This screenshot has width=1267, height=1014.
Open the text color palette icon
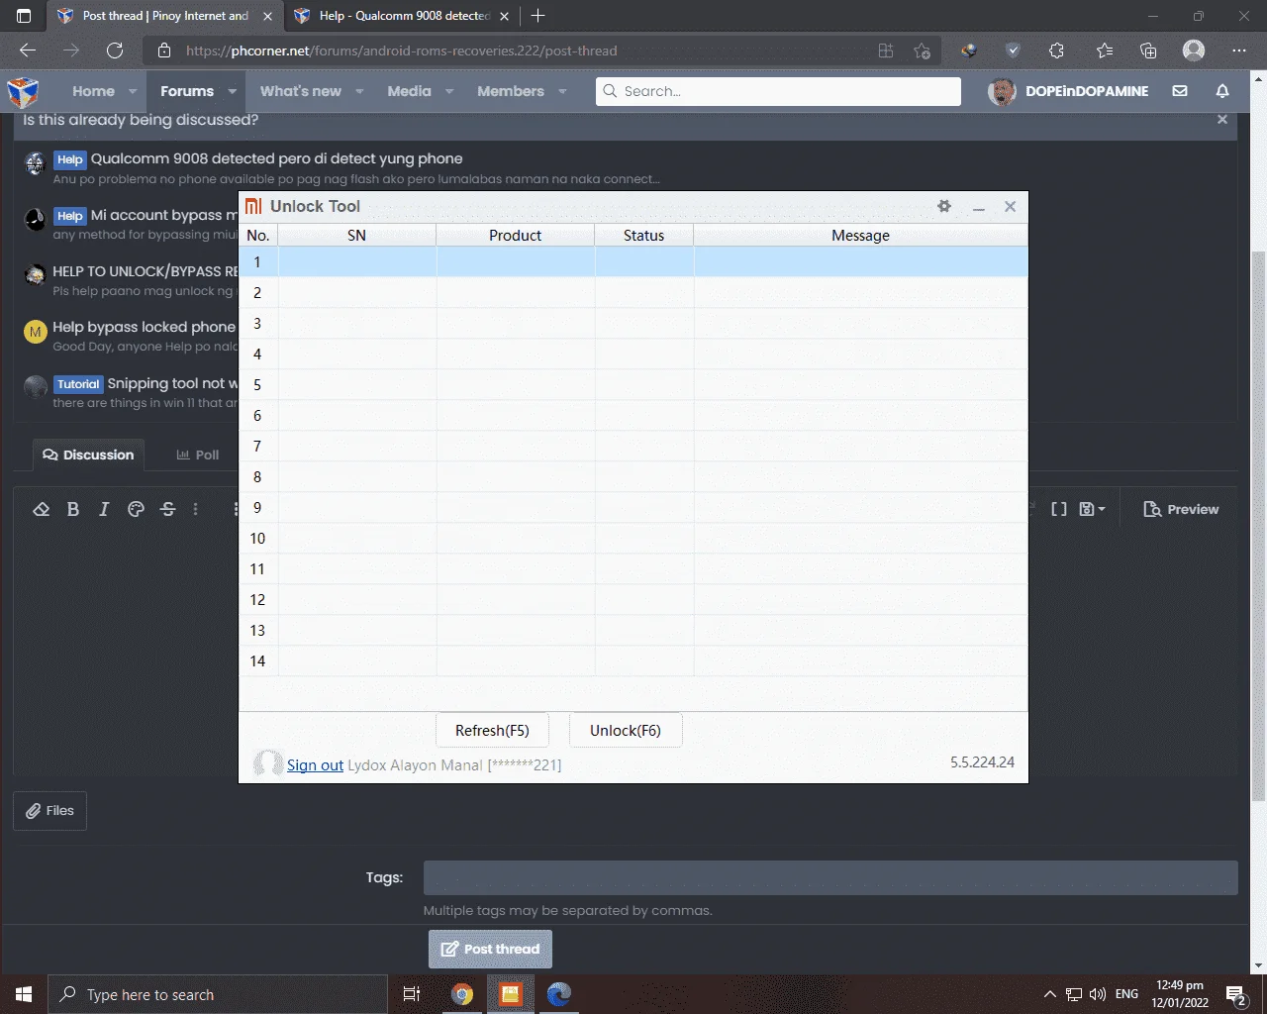point(136,509)
